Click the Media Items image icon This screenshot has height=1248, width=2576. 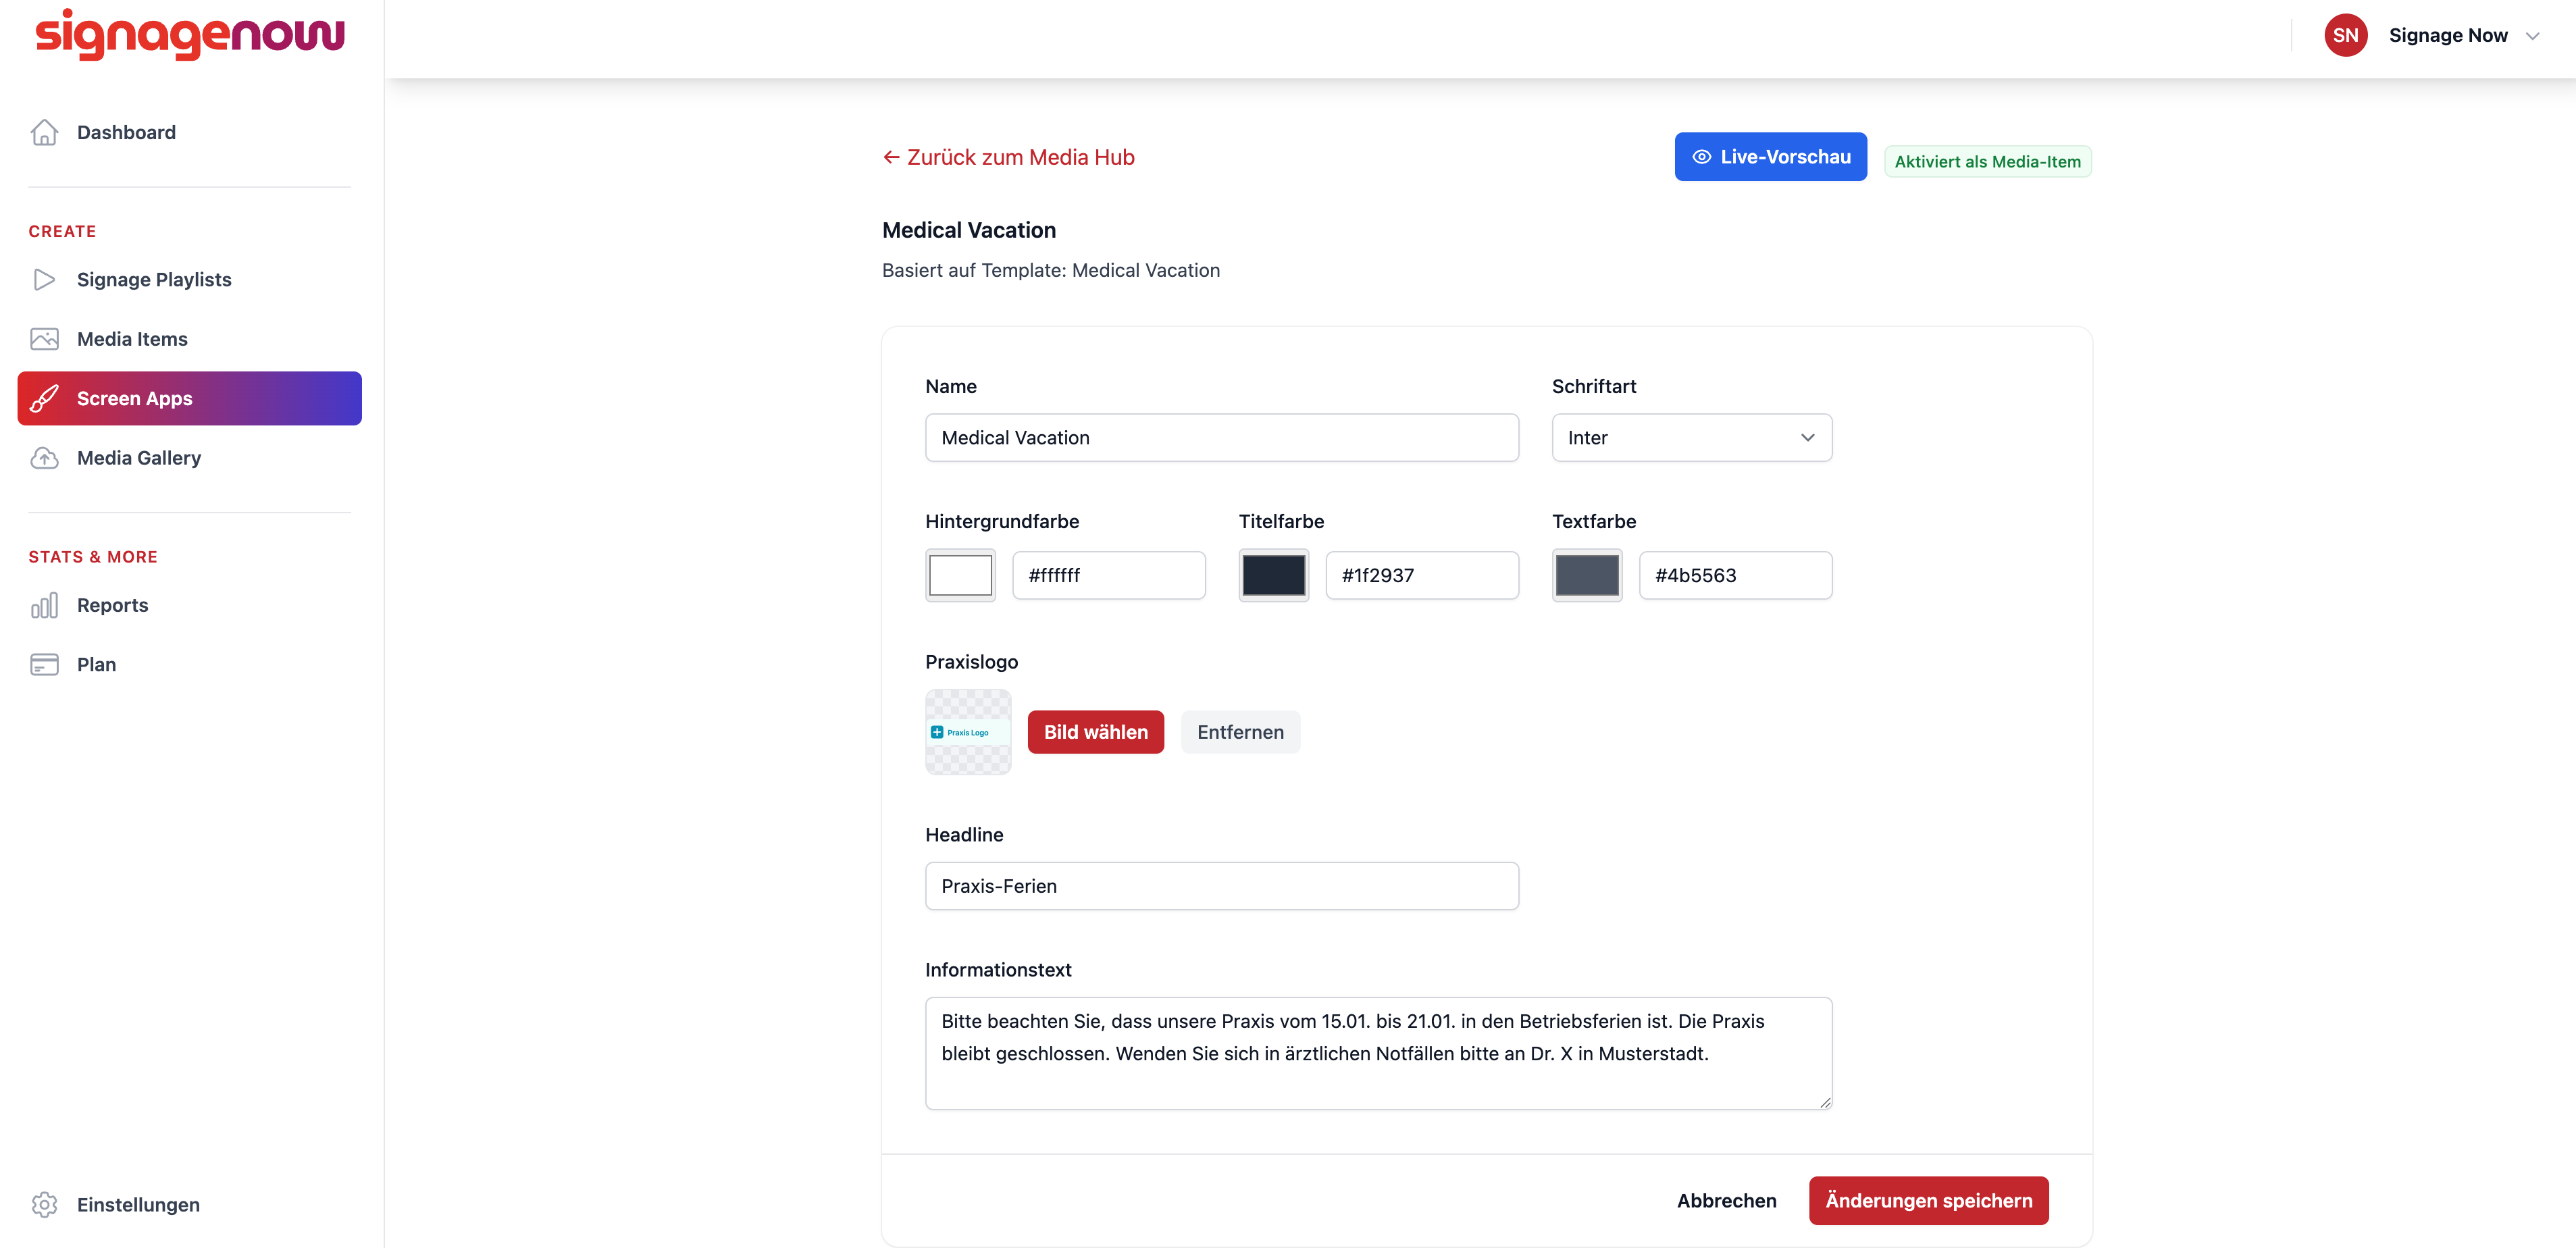(44, 339)
